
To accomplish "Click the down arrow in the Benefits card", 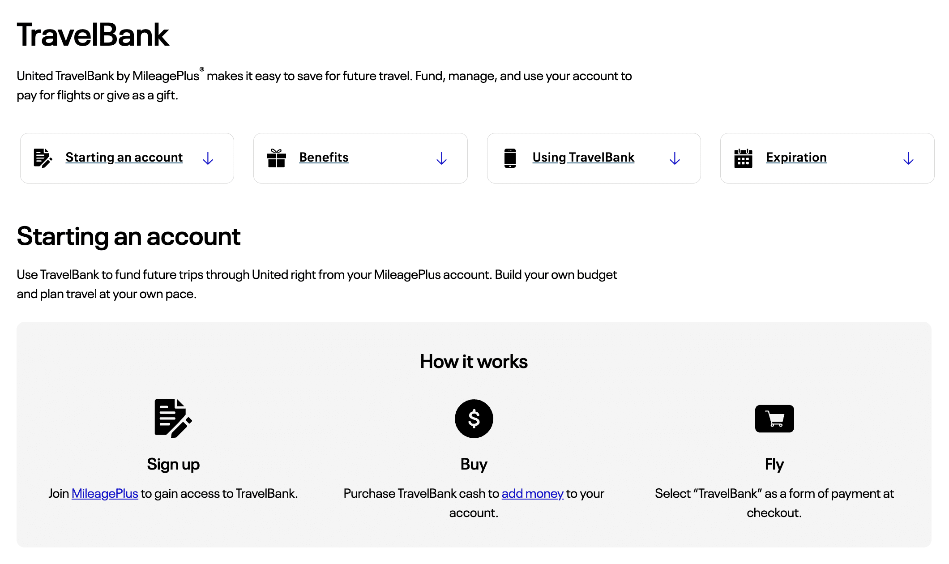I will coord(441,158).
